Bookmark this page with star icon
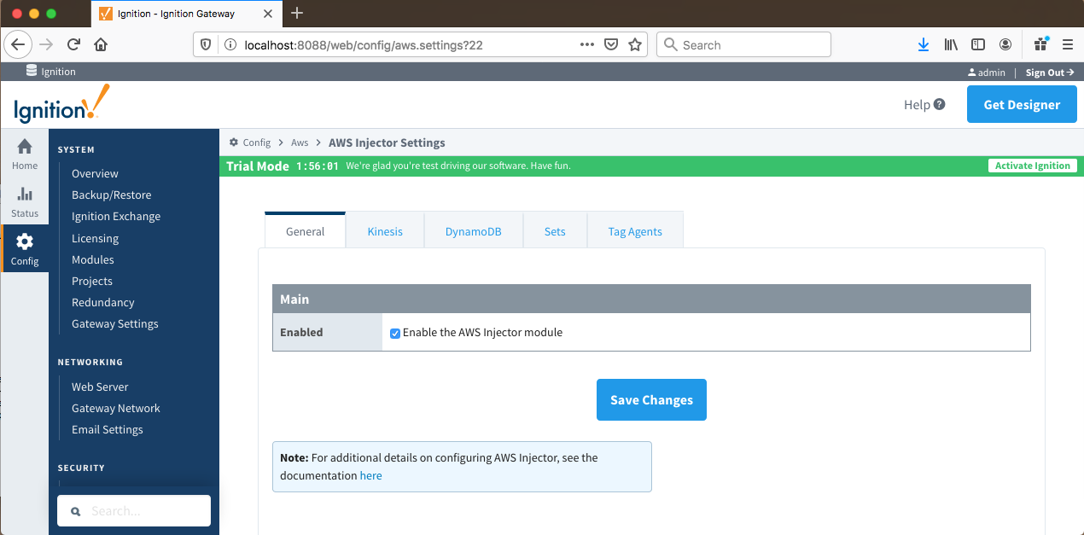 tap(635, 45)
